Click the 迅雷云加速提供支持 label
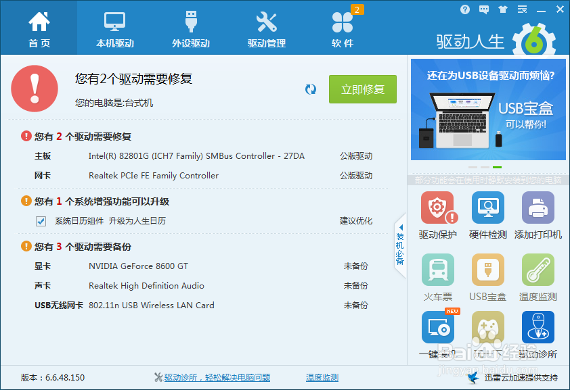Image resolution: width=570 pixels, height=390 pixels. coord(521,378)
